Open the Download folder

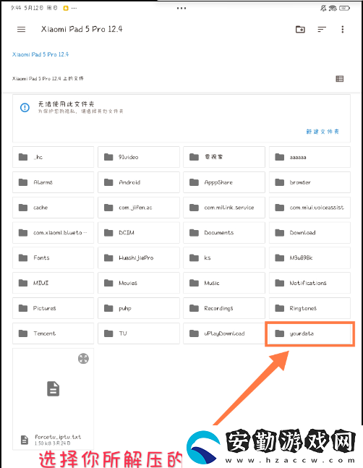pyautogui.click(x=309, y=232)
